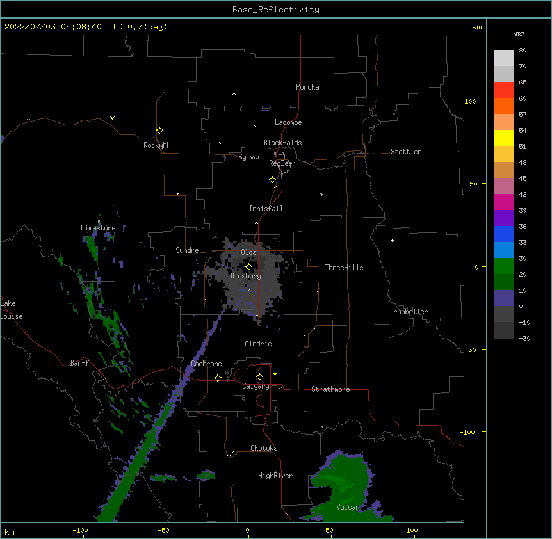
Task: Pick the bright green swatch in dBZ legend
Action: point(503,266)
